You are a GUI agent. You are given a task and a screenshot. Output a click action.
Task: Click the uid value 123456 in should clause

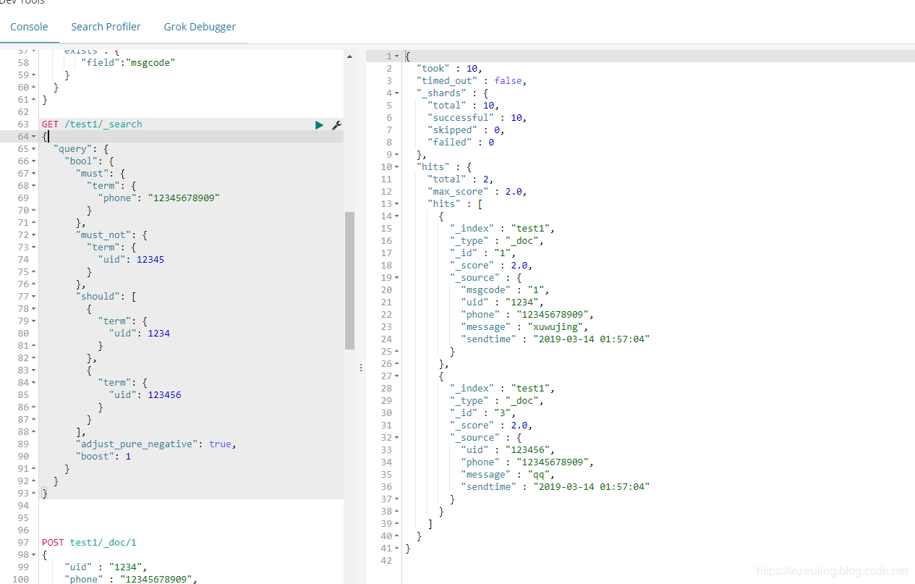coord(164,395)
